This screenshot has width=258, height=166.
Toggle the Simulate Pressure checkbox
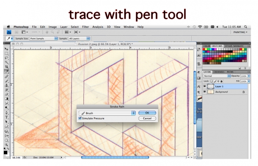[x=80, y=118]
